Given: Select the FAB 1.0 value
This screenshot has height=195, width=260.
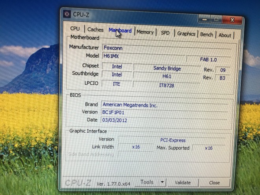Looking at the screenshot, I should [208, 59].
